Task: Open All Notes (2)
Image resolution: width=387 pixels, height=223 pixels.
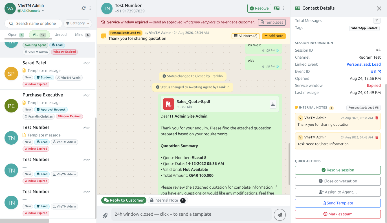Action: 246,36
